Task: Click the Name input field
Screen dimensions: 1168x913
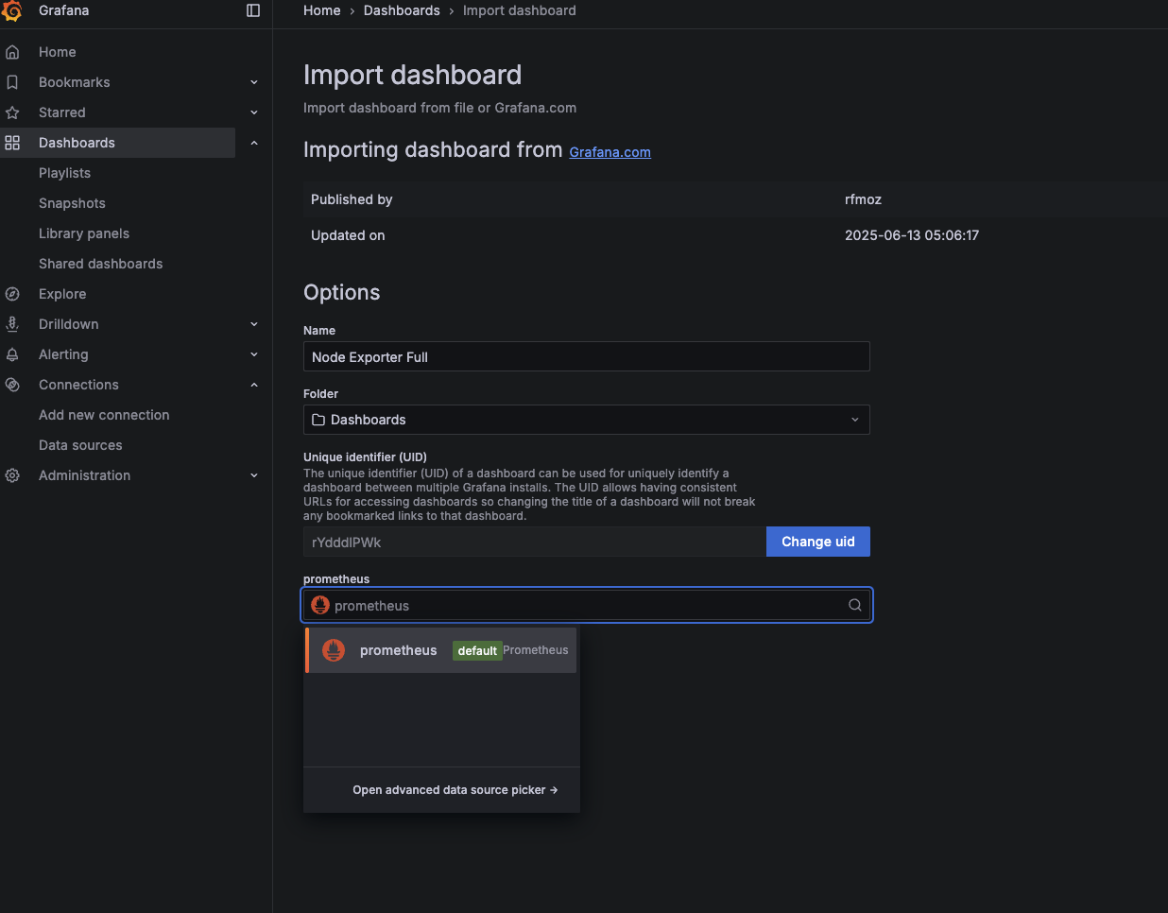Action: point(587,356)
